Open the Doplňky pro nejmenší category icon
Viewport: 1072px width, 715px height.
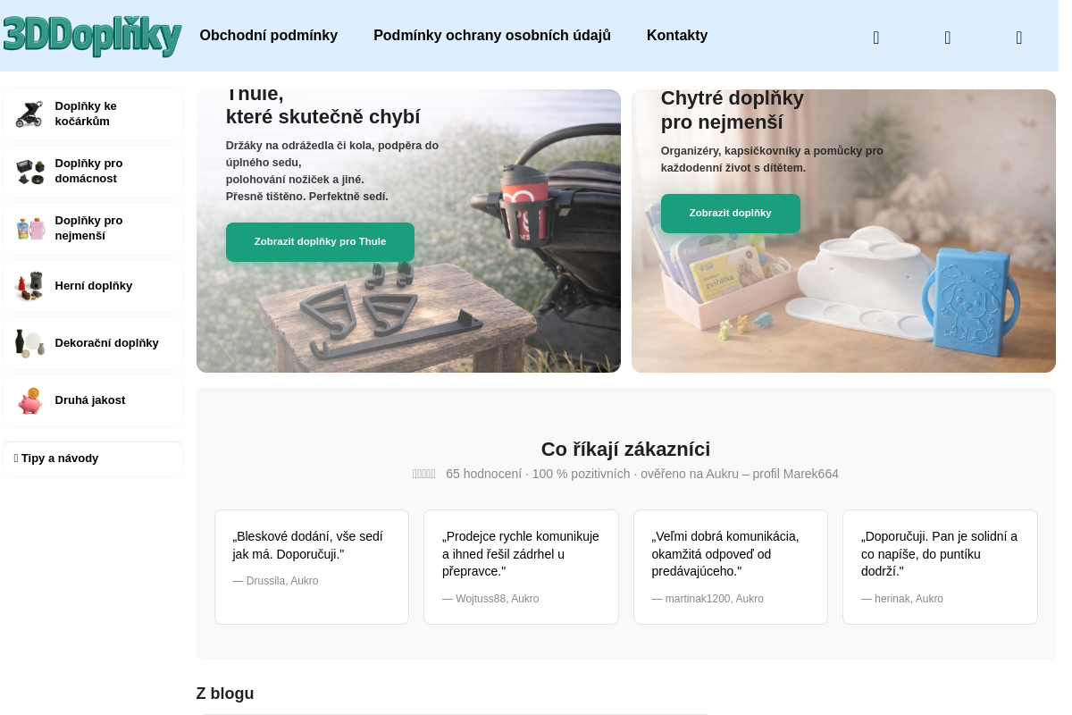[29, 229]
